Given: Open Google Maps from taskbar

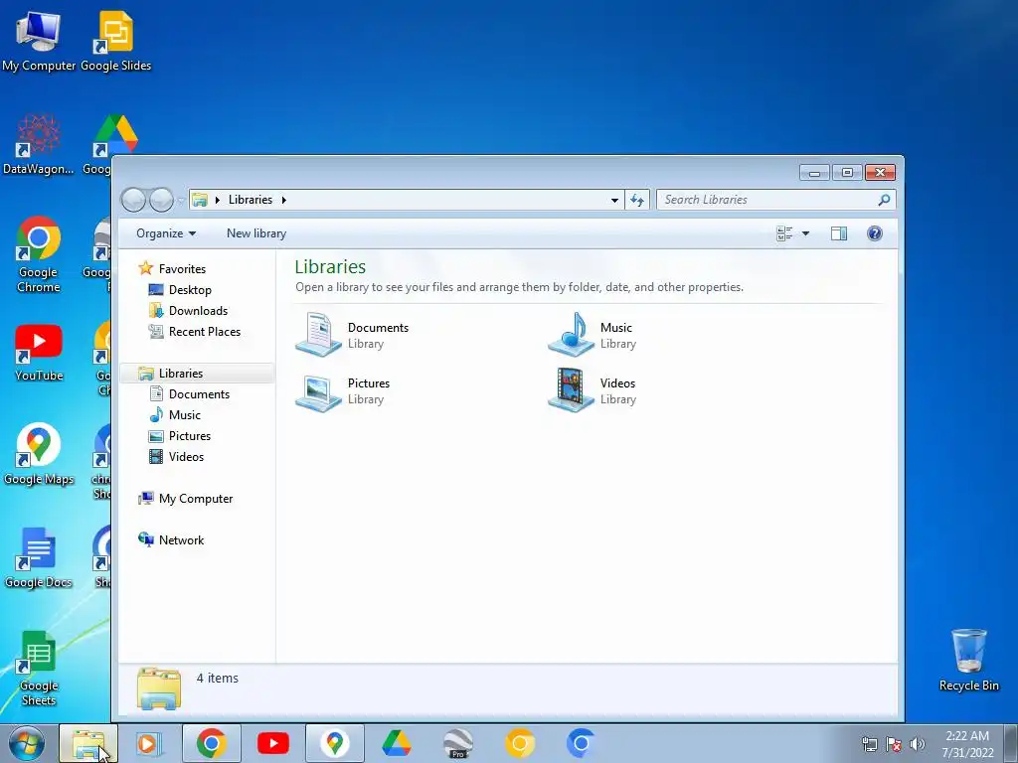Looking at the screenshot, I should coord(335,743).
